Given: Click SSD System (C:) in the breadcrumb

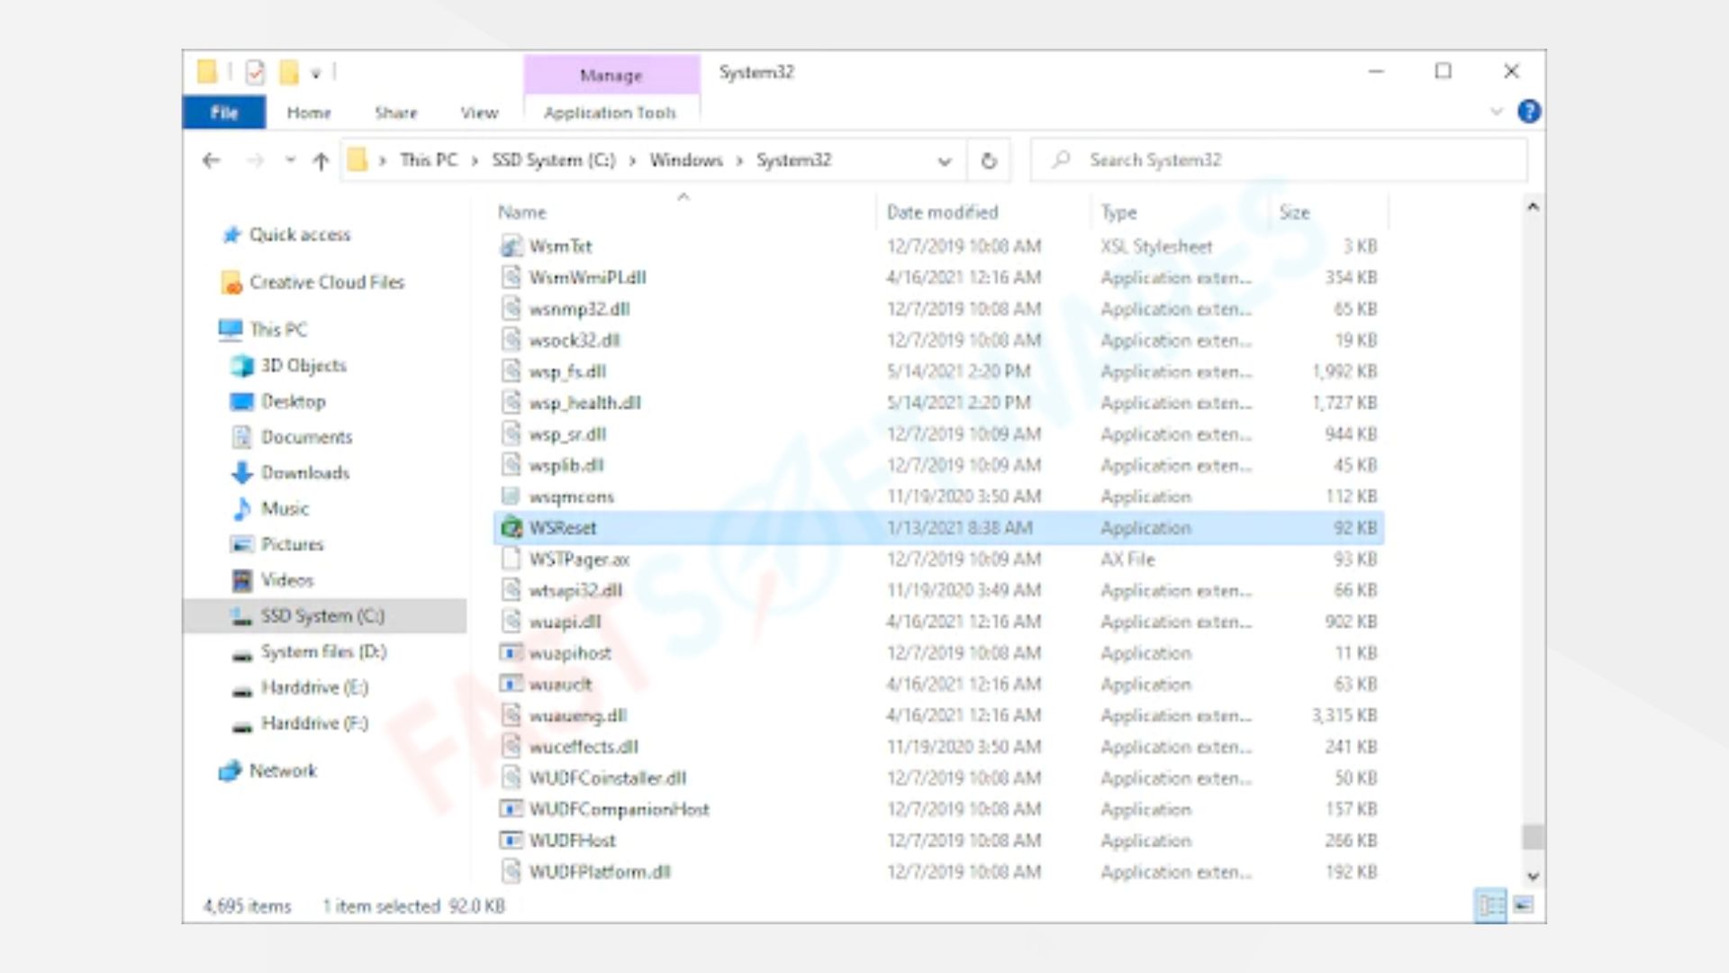Looking at the screenshot, I should [x=553, y=160].
